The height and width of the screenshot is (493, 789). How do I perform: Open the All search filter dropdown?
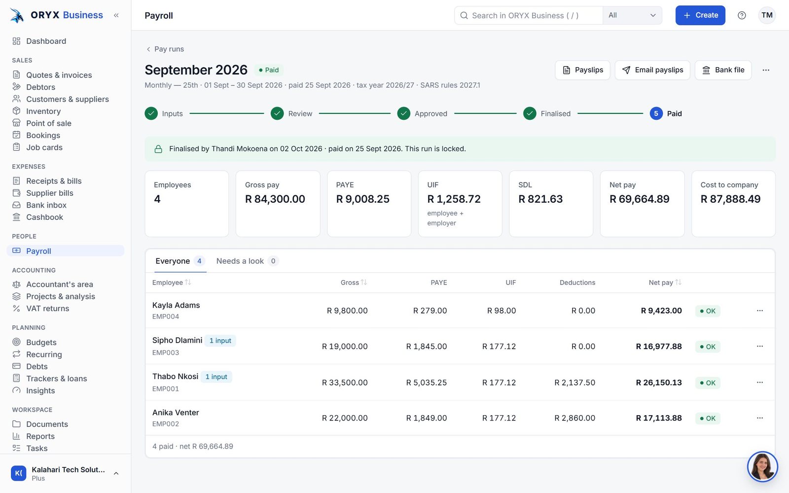click(632, 15)
